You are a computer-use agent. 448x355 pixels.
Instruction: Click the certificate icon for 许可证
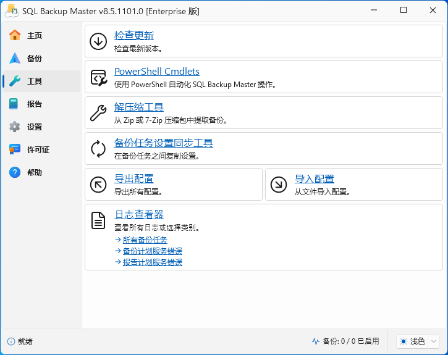click(15, 149)
